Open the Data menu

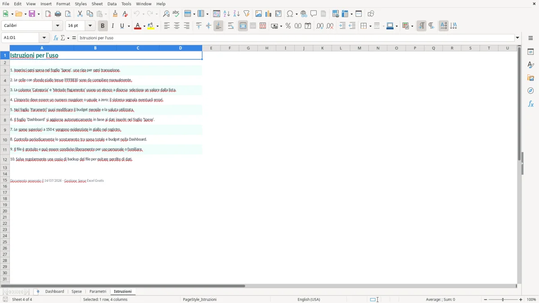click(x=112, y=4)
